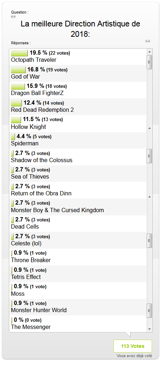162x365 pixels.
Task: Click the 113 Votes button
Action: [x=132, y=346]
